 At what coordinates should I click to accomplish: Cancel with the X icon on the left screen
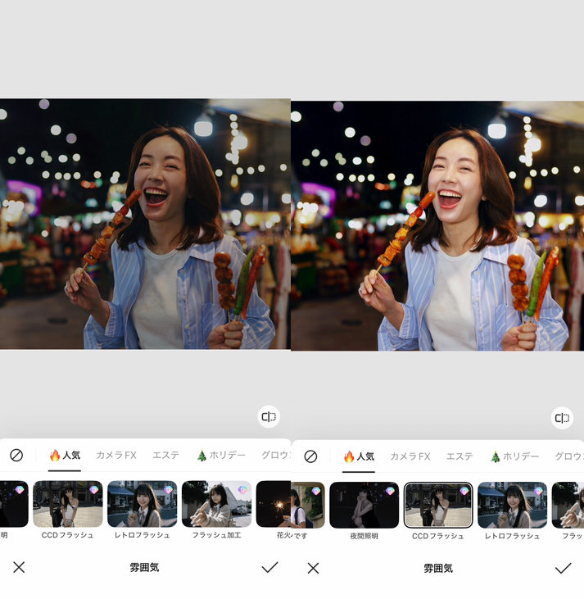(19, 567)
